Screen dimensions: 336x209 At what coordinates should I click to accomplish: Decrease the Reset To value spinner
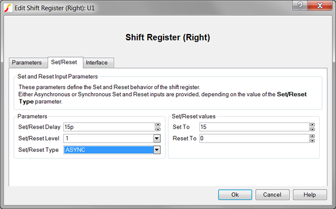(312, 141)
